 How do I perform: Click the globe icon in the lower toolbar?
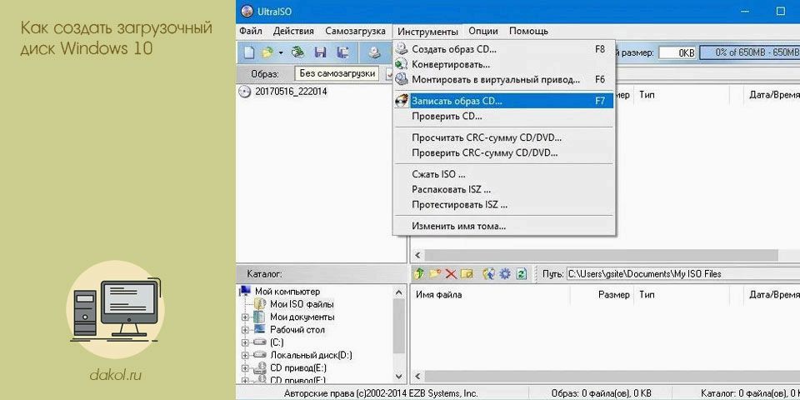point(488,274)
